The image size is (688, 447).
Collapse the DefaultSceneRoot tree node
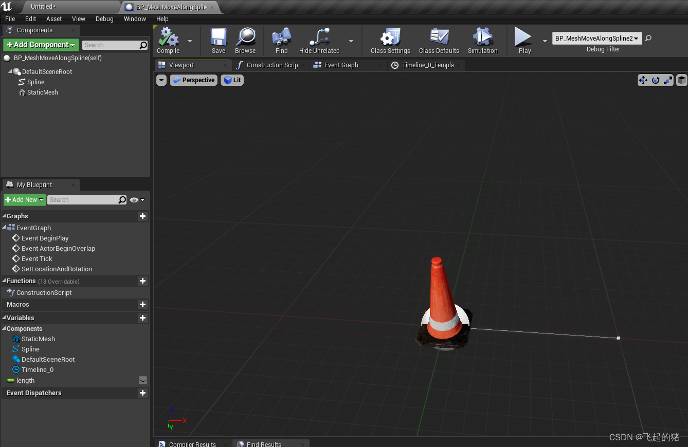click(10, 71)
